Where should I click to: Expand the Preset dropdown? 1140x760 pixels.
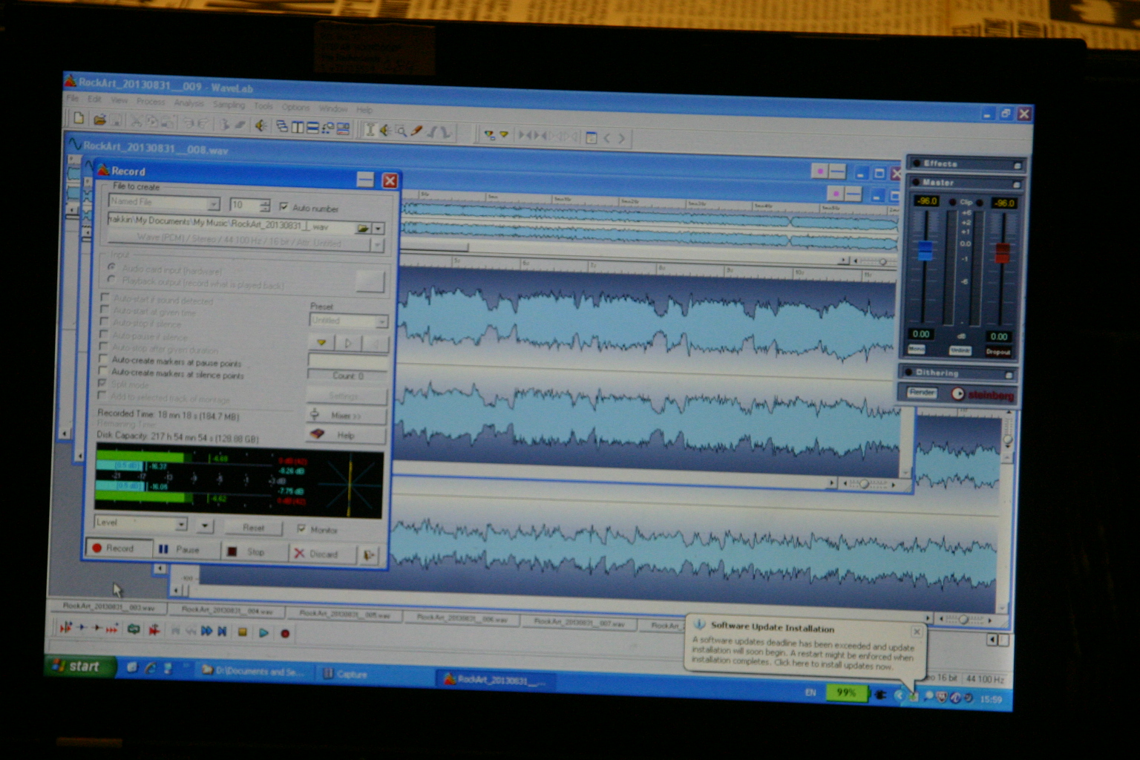click(x=381, y=321)
